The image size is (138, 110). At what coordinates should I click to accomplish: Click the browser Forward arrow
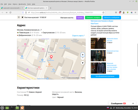click(6, 13)
